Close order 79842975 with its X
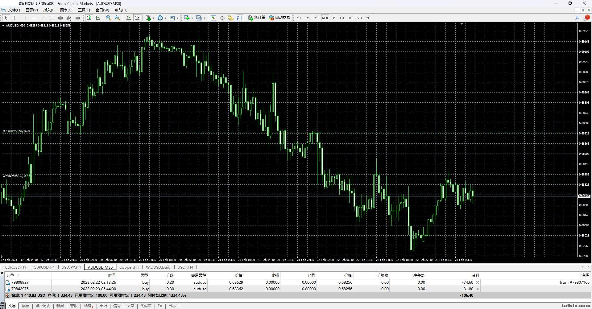592x309 pixels. 478,289
